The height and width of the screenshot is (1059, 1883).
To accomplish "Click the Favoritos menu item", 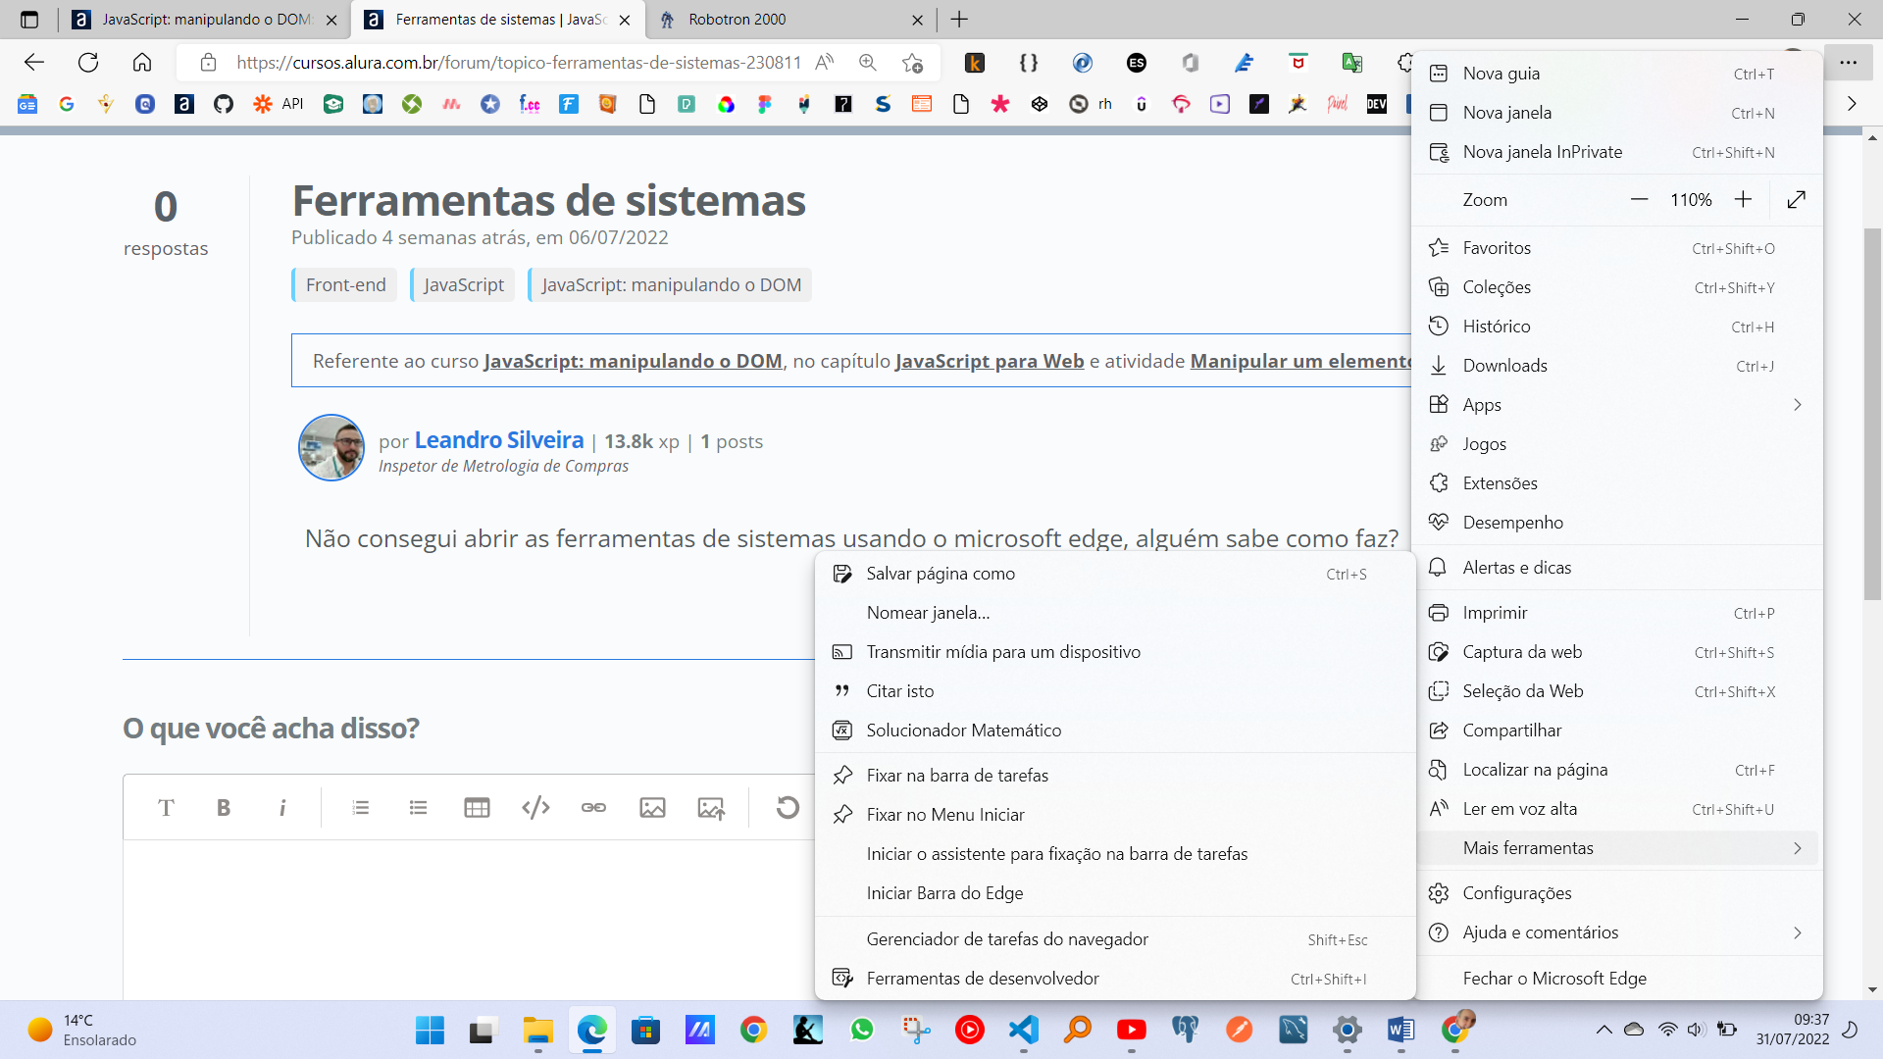I will 1497,247.
